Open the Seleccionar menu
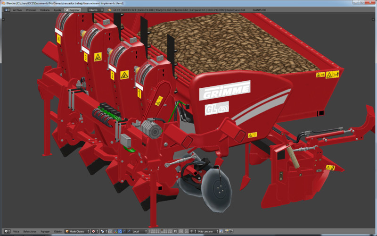Image resolution: width=377 pixels, height=236 pixels. point(30,231)
